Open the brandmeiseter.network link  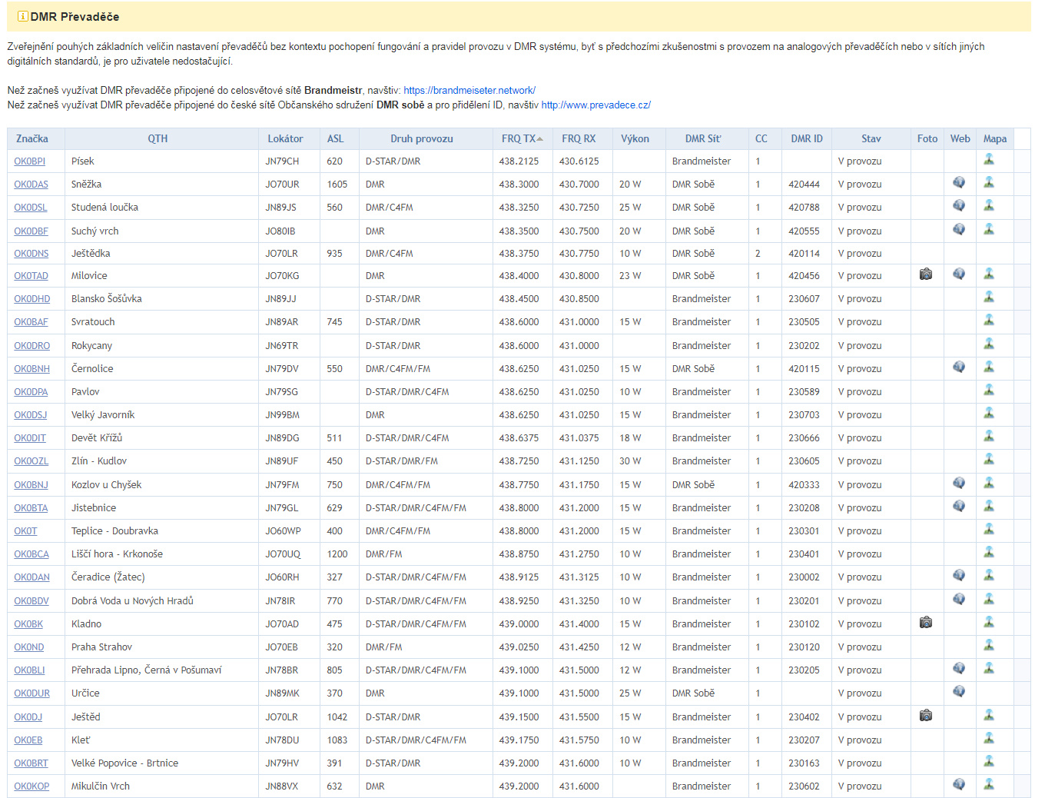[x=469, y=91]
